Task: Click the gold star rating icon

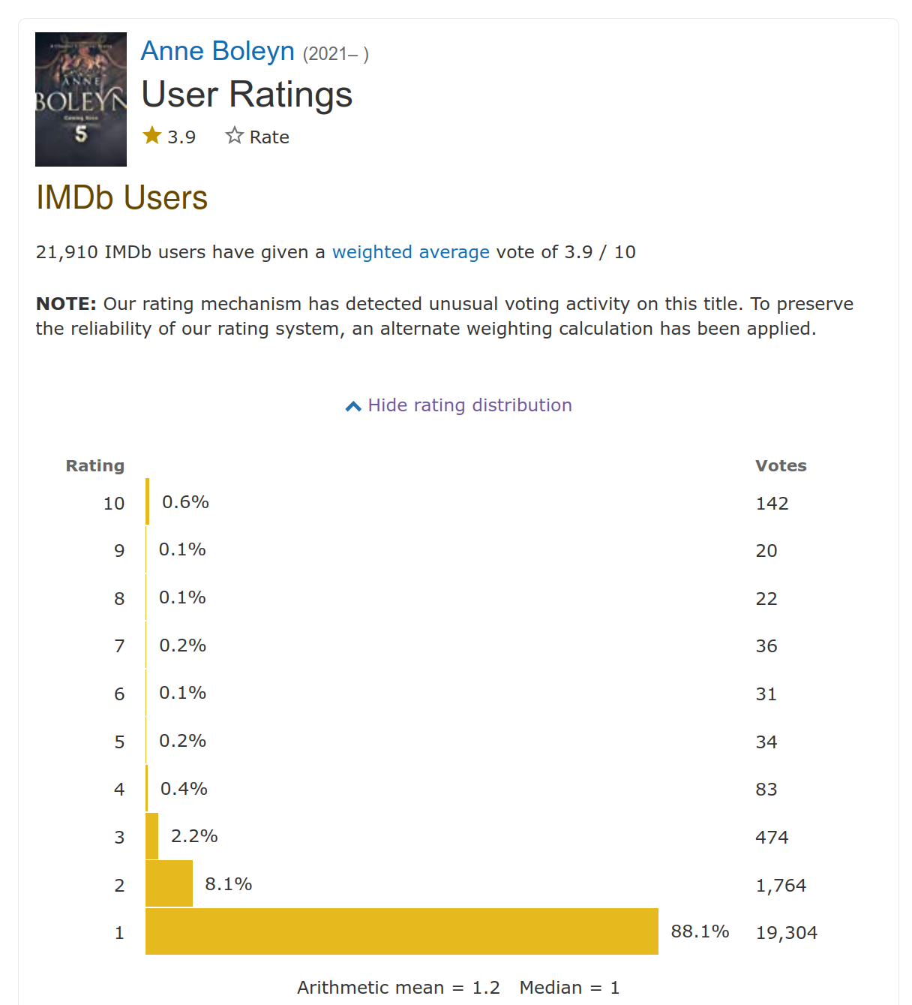Action: (152, 136)
